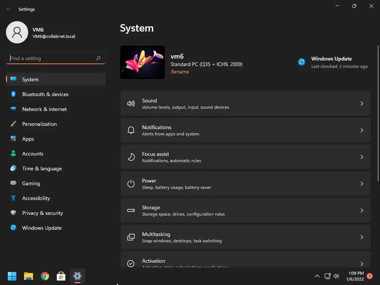Expand the Power row chevron

click(361, 184)
